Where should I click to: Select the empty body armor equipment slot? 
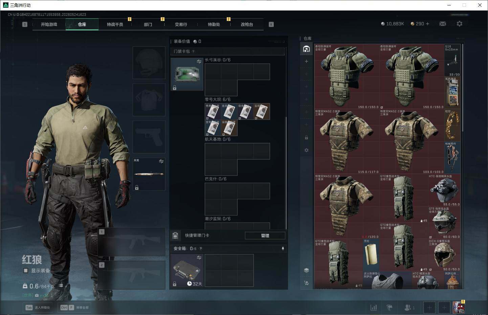[149, 100]
